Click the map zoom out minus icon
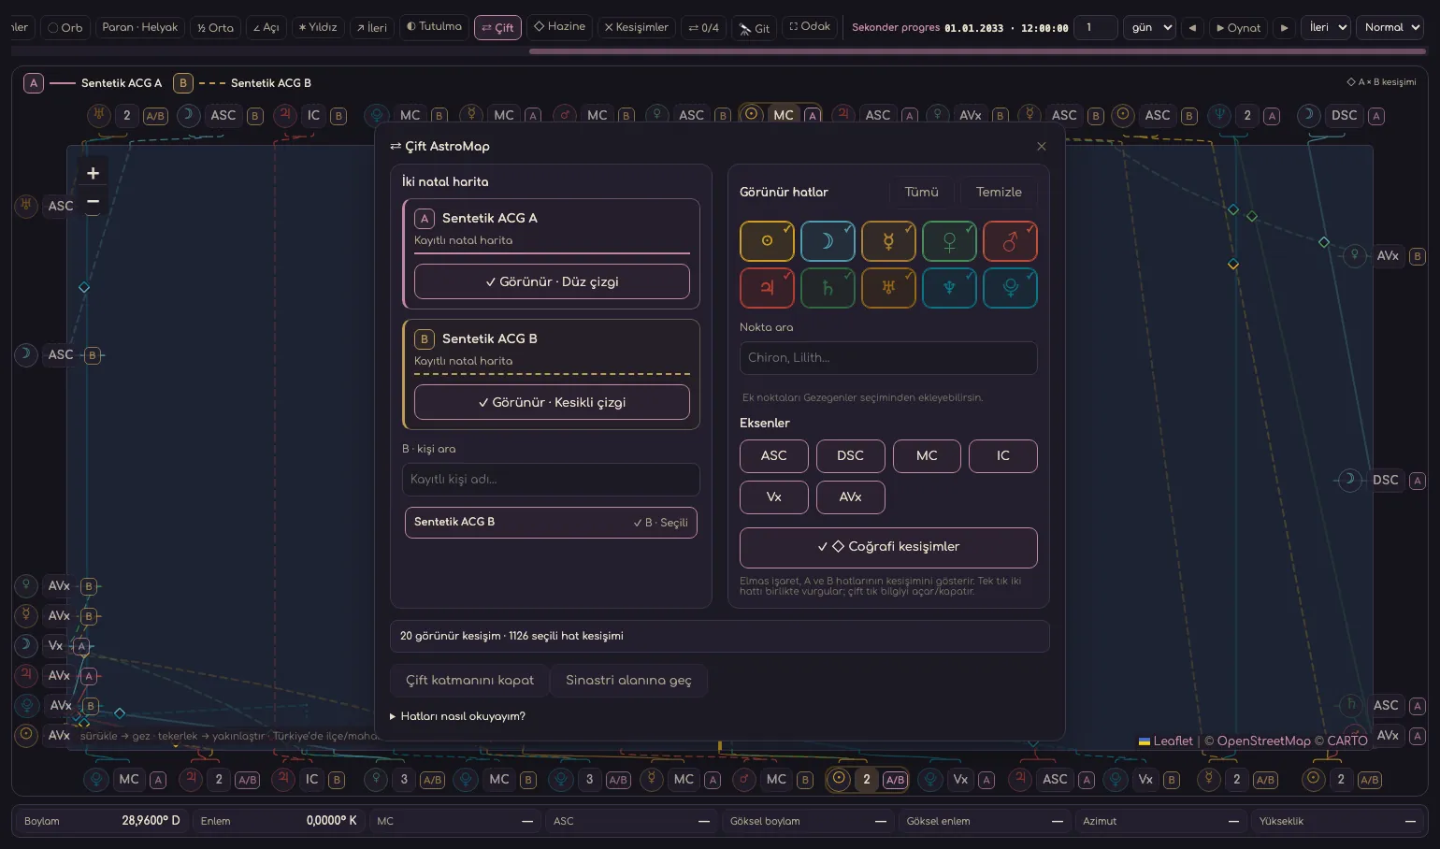Viewport: 1440px width, 849px height. (x=93, y=201)
